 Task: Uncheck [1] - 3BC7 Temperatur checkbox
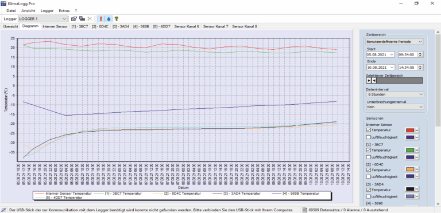pos(369,150)
